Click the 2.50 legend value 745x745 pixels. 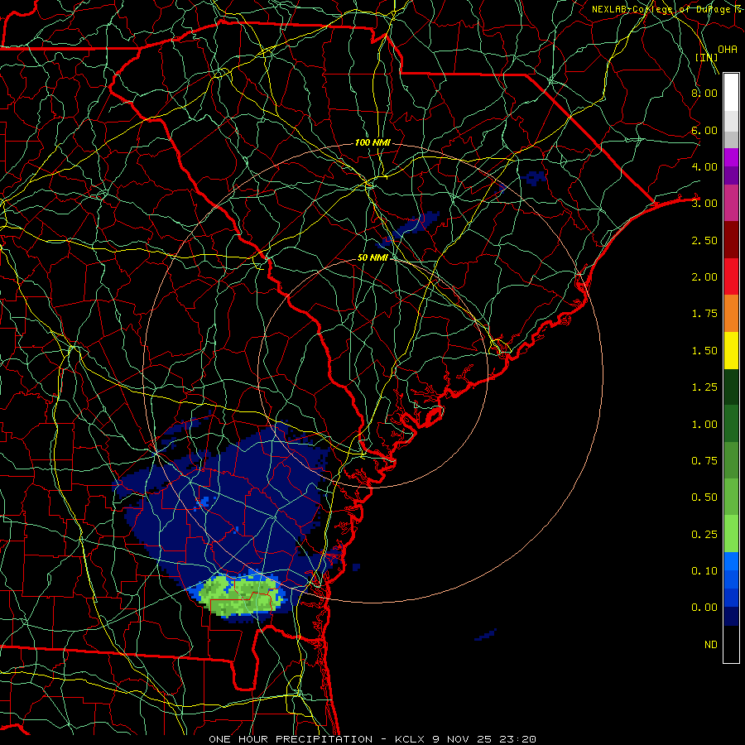pos(704,240)
